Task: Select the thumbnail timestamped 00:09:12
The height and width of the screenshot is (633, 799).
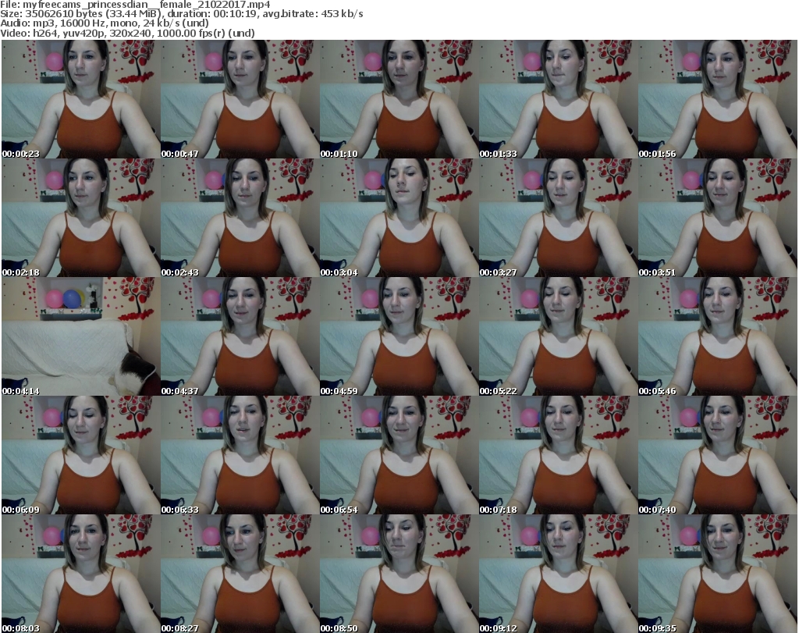Action: 558,574
